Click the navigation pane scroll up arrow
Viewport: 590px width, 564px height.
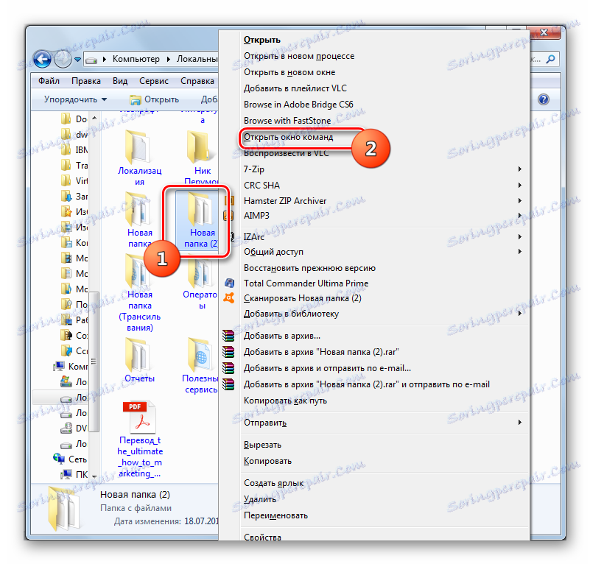tap(94, 118)
